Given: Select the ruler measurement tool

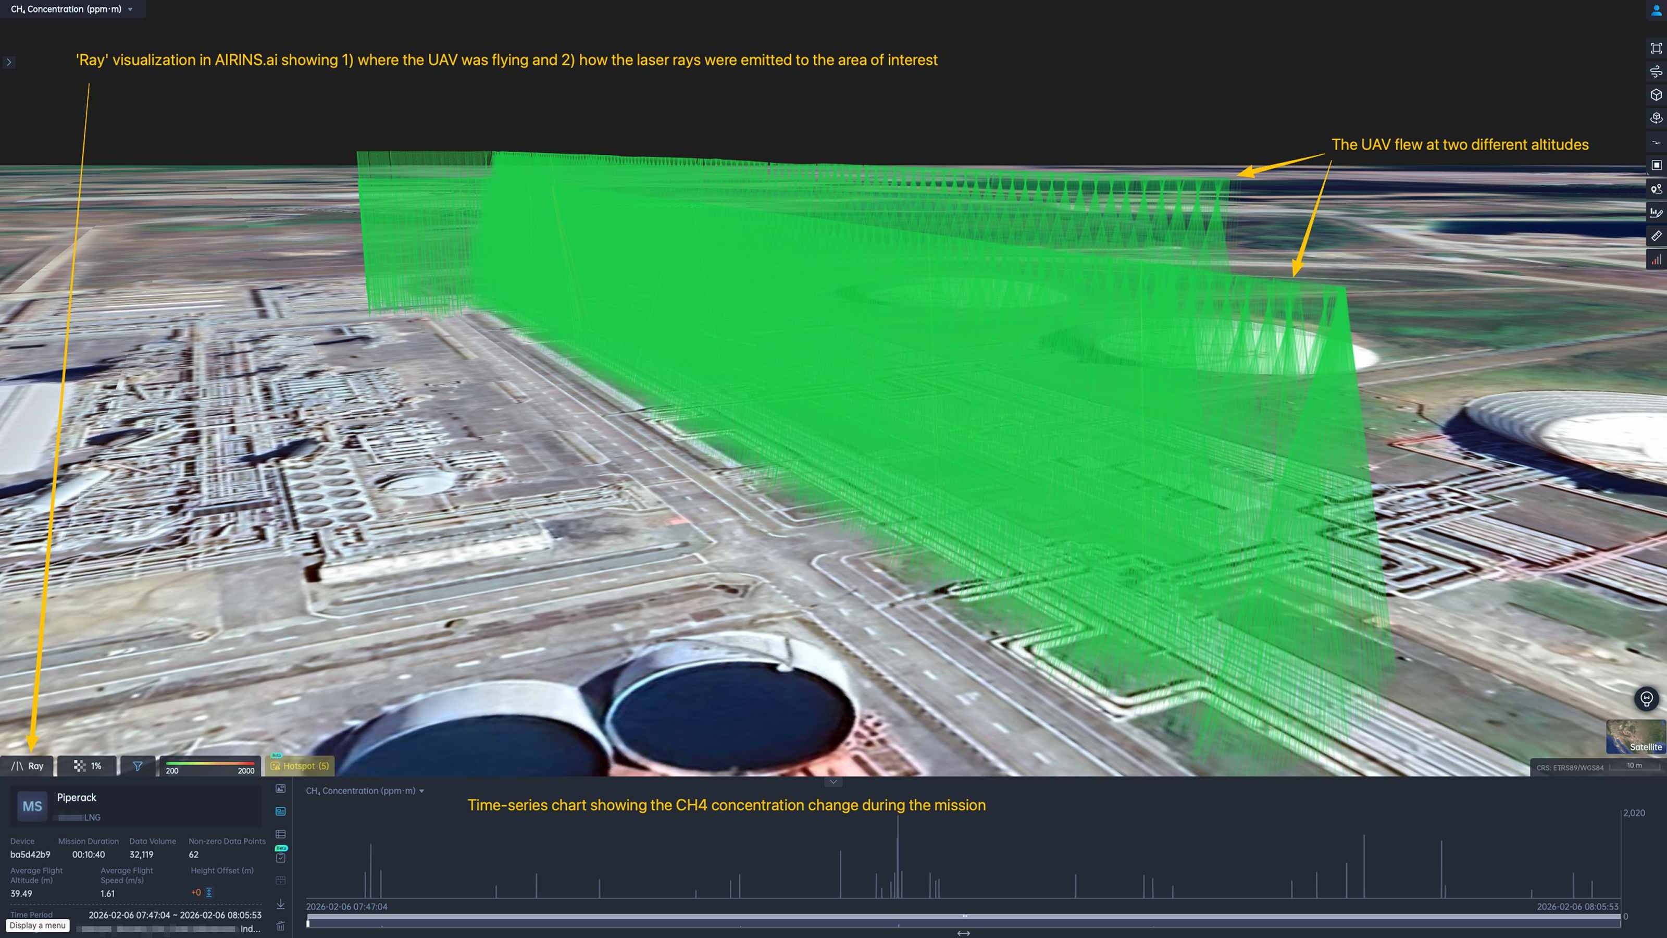Looking at the screenshot, I should click(1656, 236).
